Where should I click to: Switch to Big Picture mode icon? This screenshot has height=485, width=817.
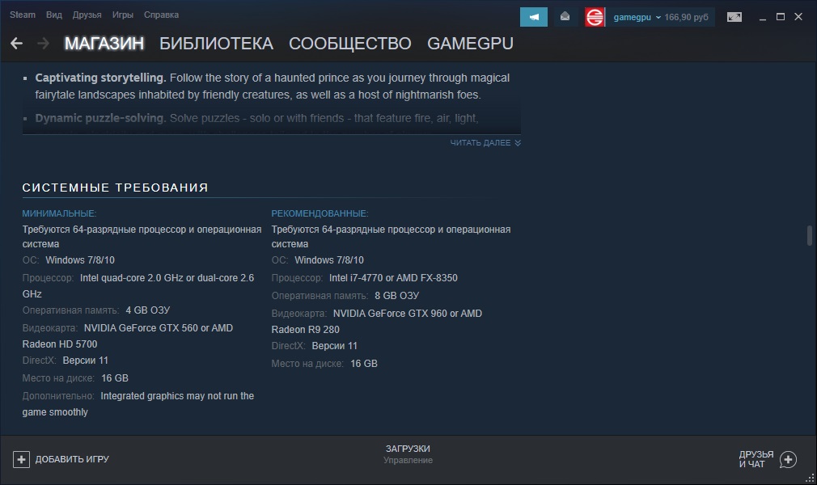click(x=734, y=17)
